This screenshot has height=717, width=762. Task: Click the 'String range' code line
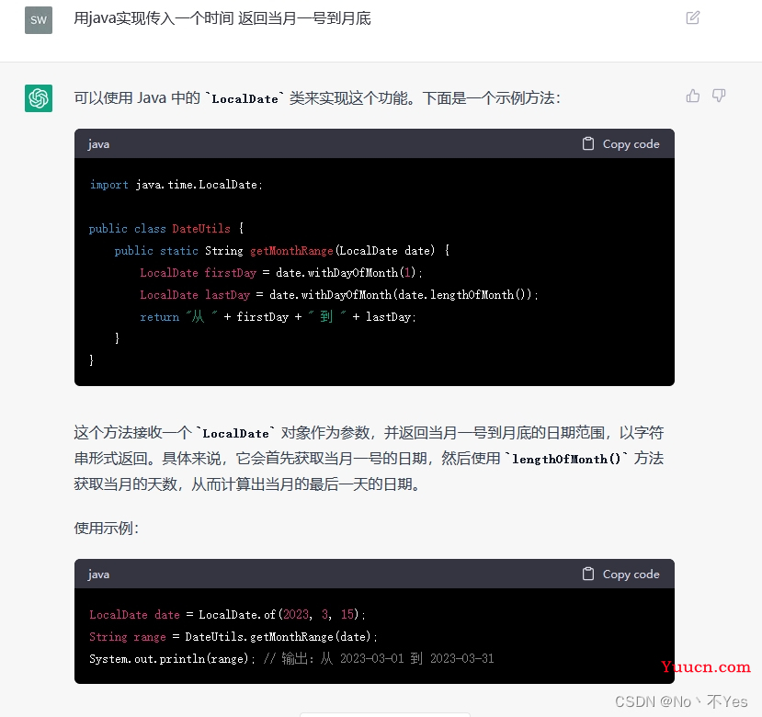click(x=233, y=637)
